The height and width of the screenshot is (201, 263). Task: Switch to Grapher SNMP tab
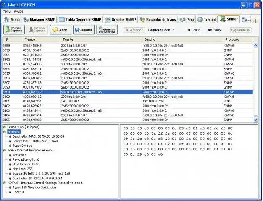121,20
